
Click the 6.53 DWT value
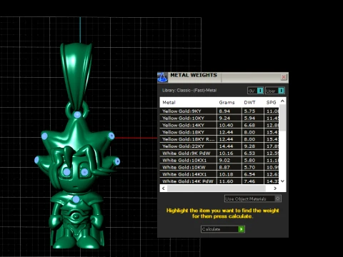(x=249, y=153)
